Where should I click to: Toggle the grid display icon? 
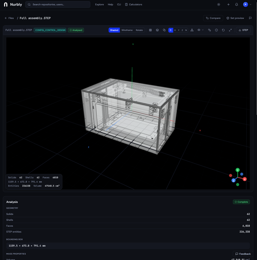pyautogui.click(x=150, y=30)
